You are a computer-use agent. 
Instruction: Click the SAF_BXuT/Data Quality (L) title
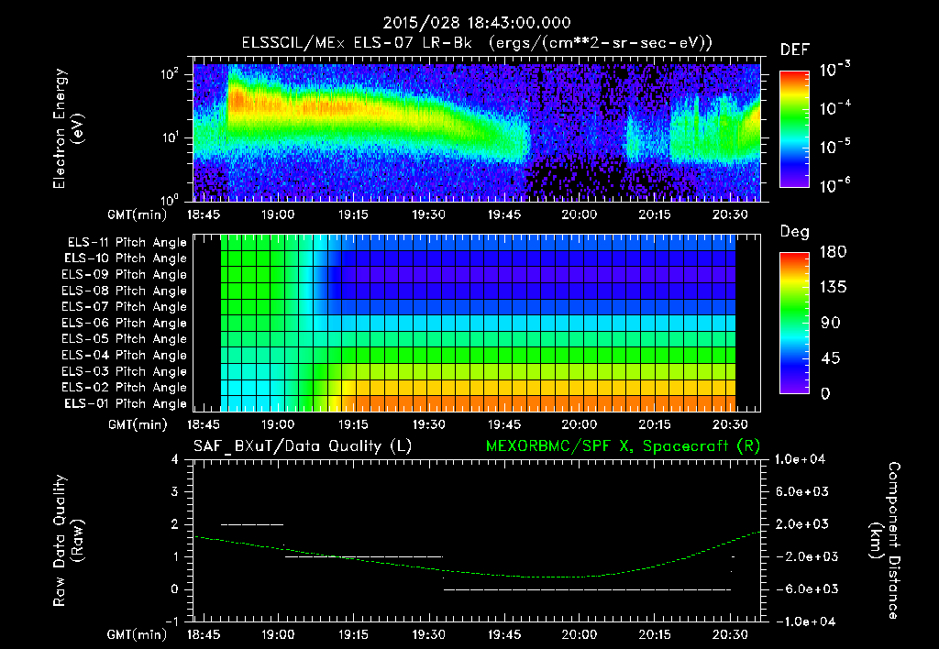click(x=303, y=446)
